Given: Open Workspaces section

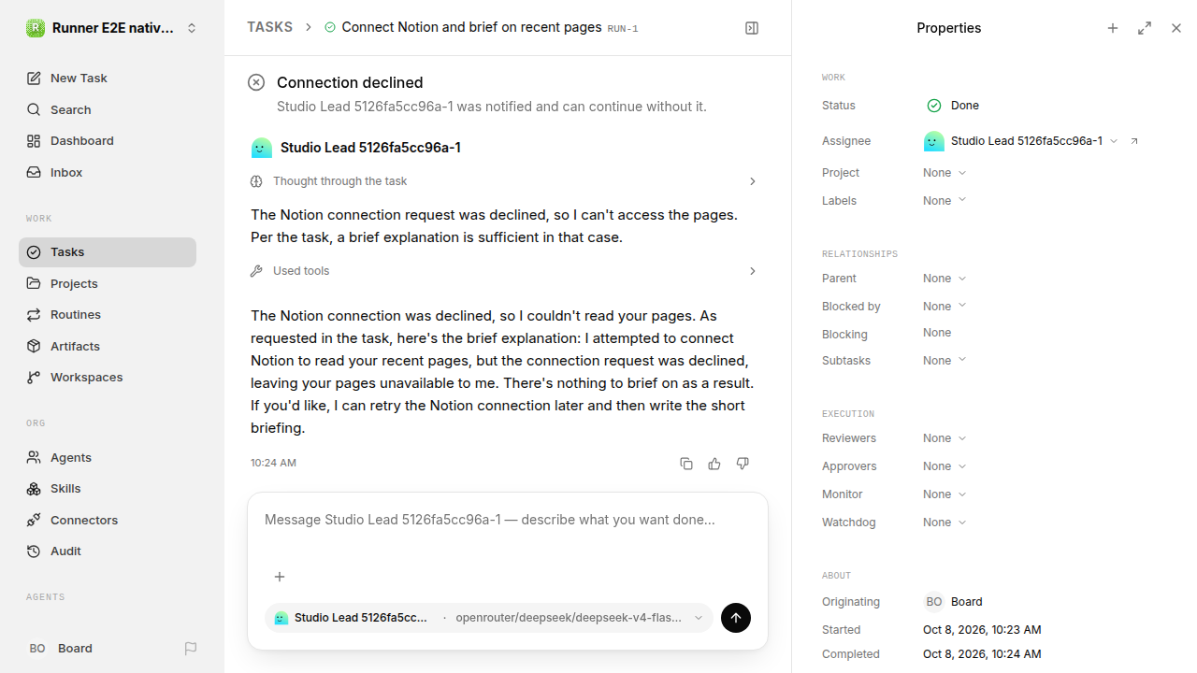Looking at the screenshot, I should pos(108,378).
